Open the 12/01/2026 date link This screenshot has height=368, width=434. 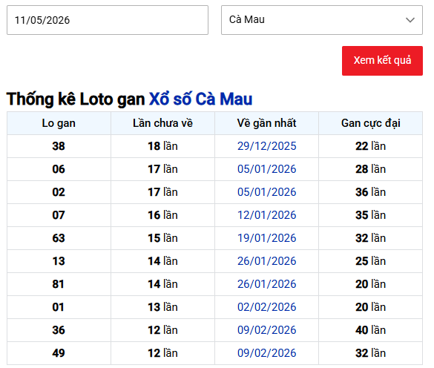tap(267, 215)
